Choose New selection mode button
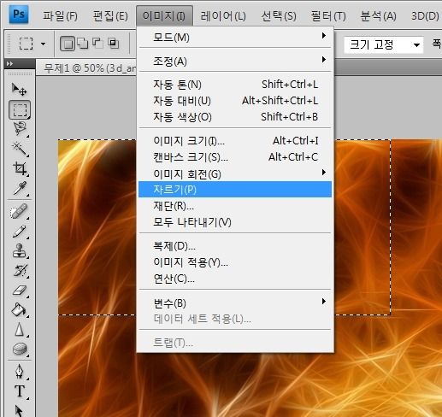 [68, 44]
